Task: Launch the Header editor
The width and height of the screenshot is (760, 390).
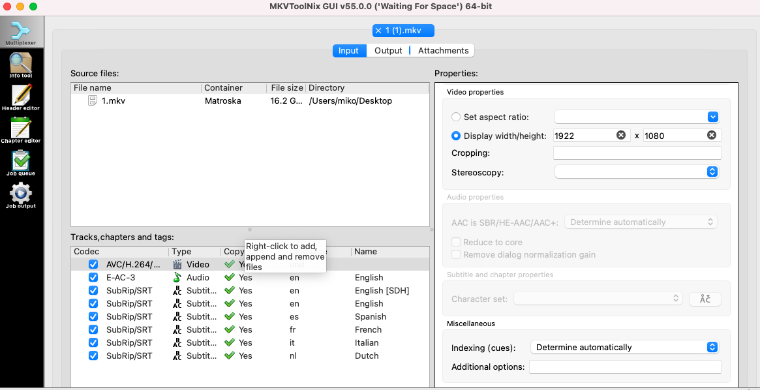Action: (x=20, y=97)
